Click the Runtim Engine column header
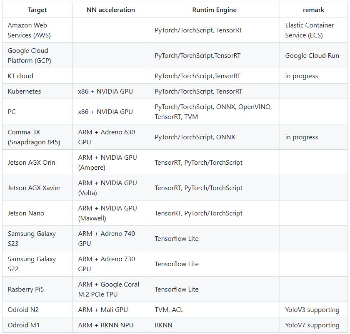 click(214, 10)
